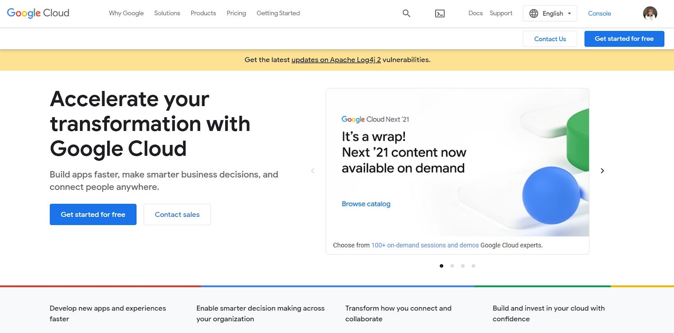Open the Console link

(599, 13)
